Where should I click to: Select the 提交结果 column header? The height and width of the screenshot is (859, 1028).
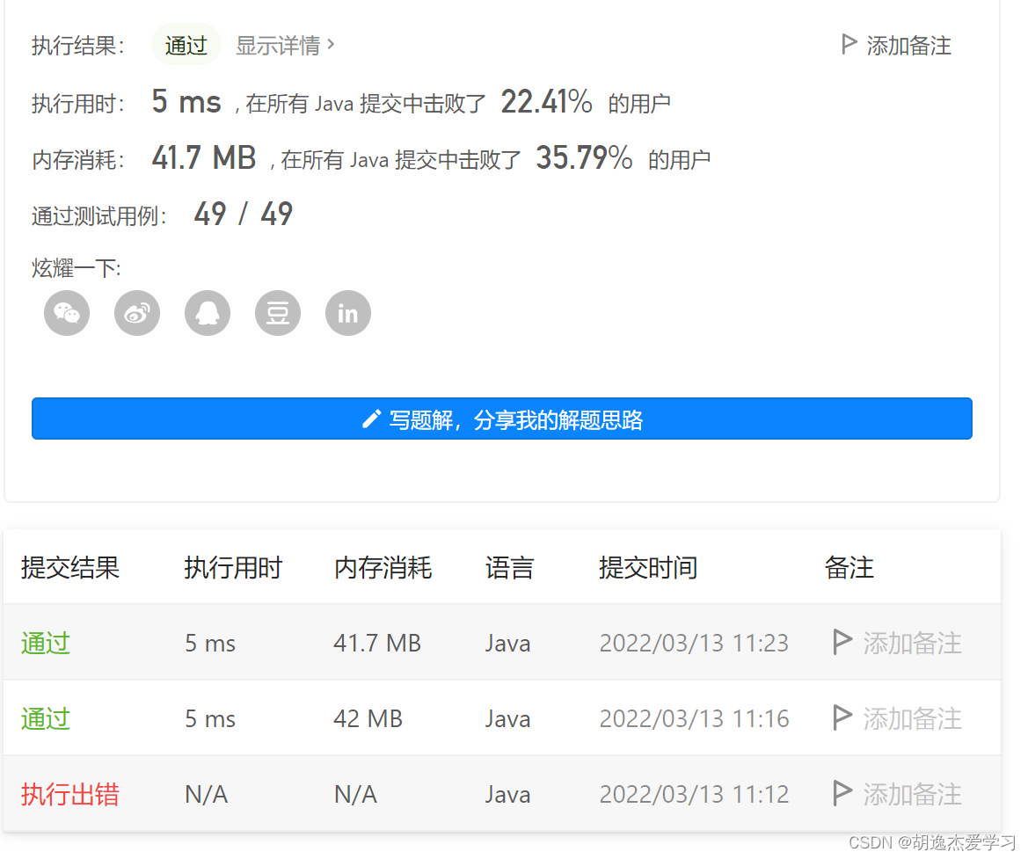click(69, 567)
